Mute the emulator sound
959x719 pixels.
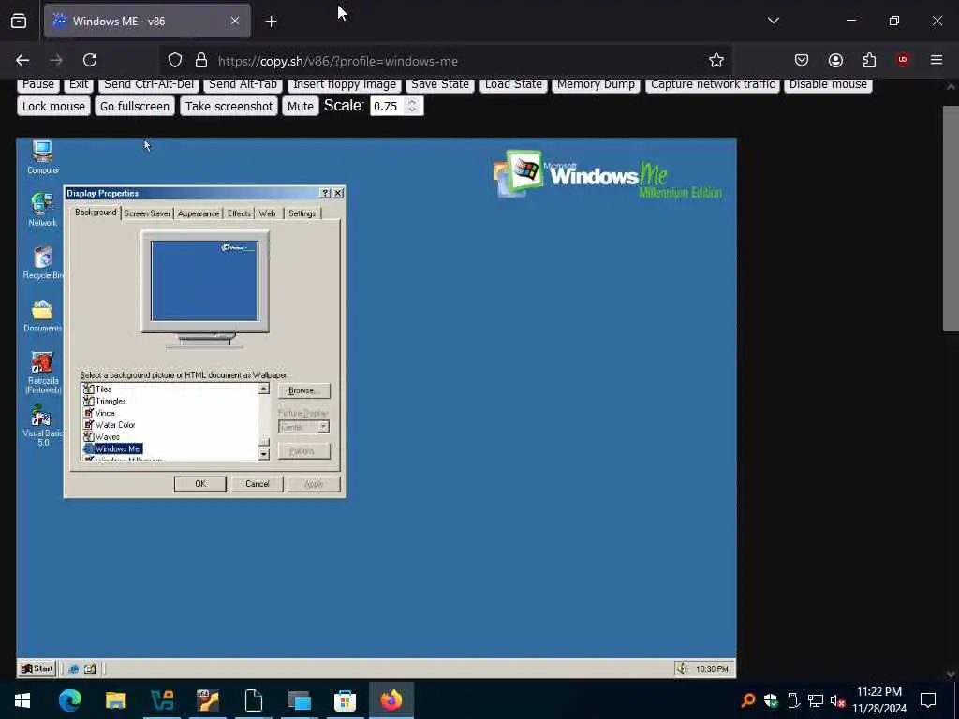point(301,107)
